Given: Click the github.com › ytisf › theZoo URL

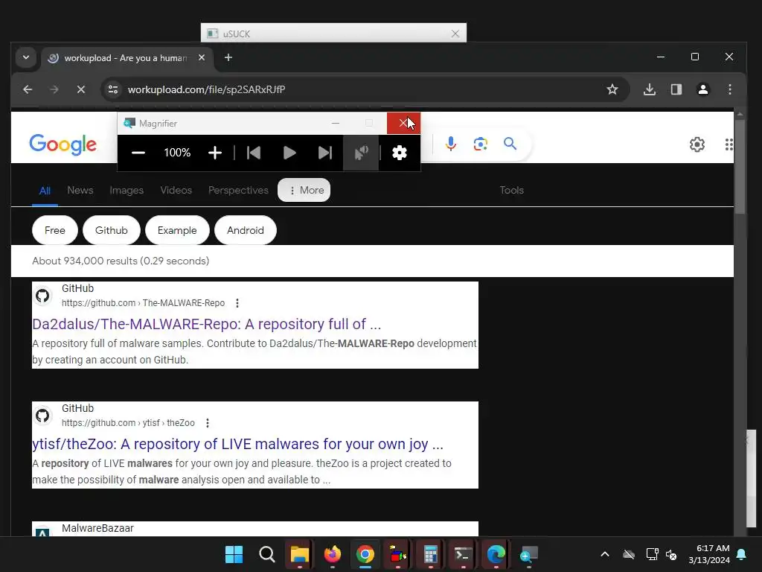Looking at the screenshot, I should tap(128, 423).
